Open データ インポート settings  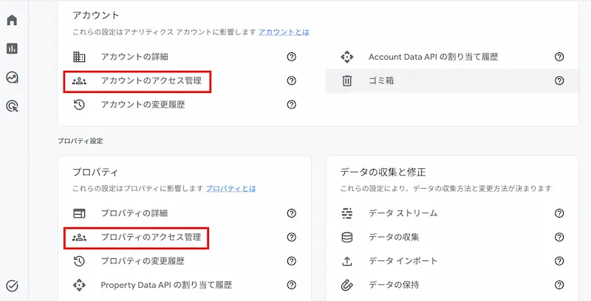(403, 261)
